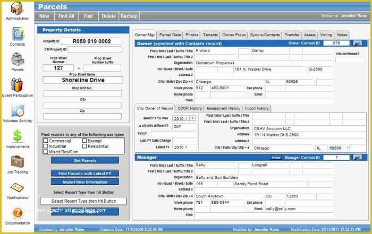
Task: Click the Prop Street Number field
Action: (58, 68)
